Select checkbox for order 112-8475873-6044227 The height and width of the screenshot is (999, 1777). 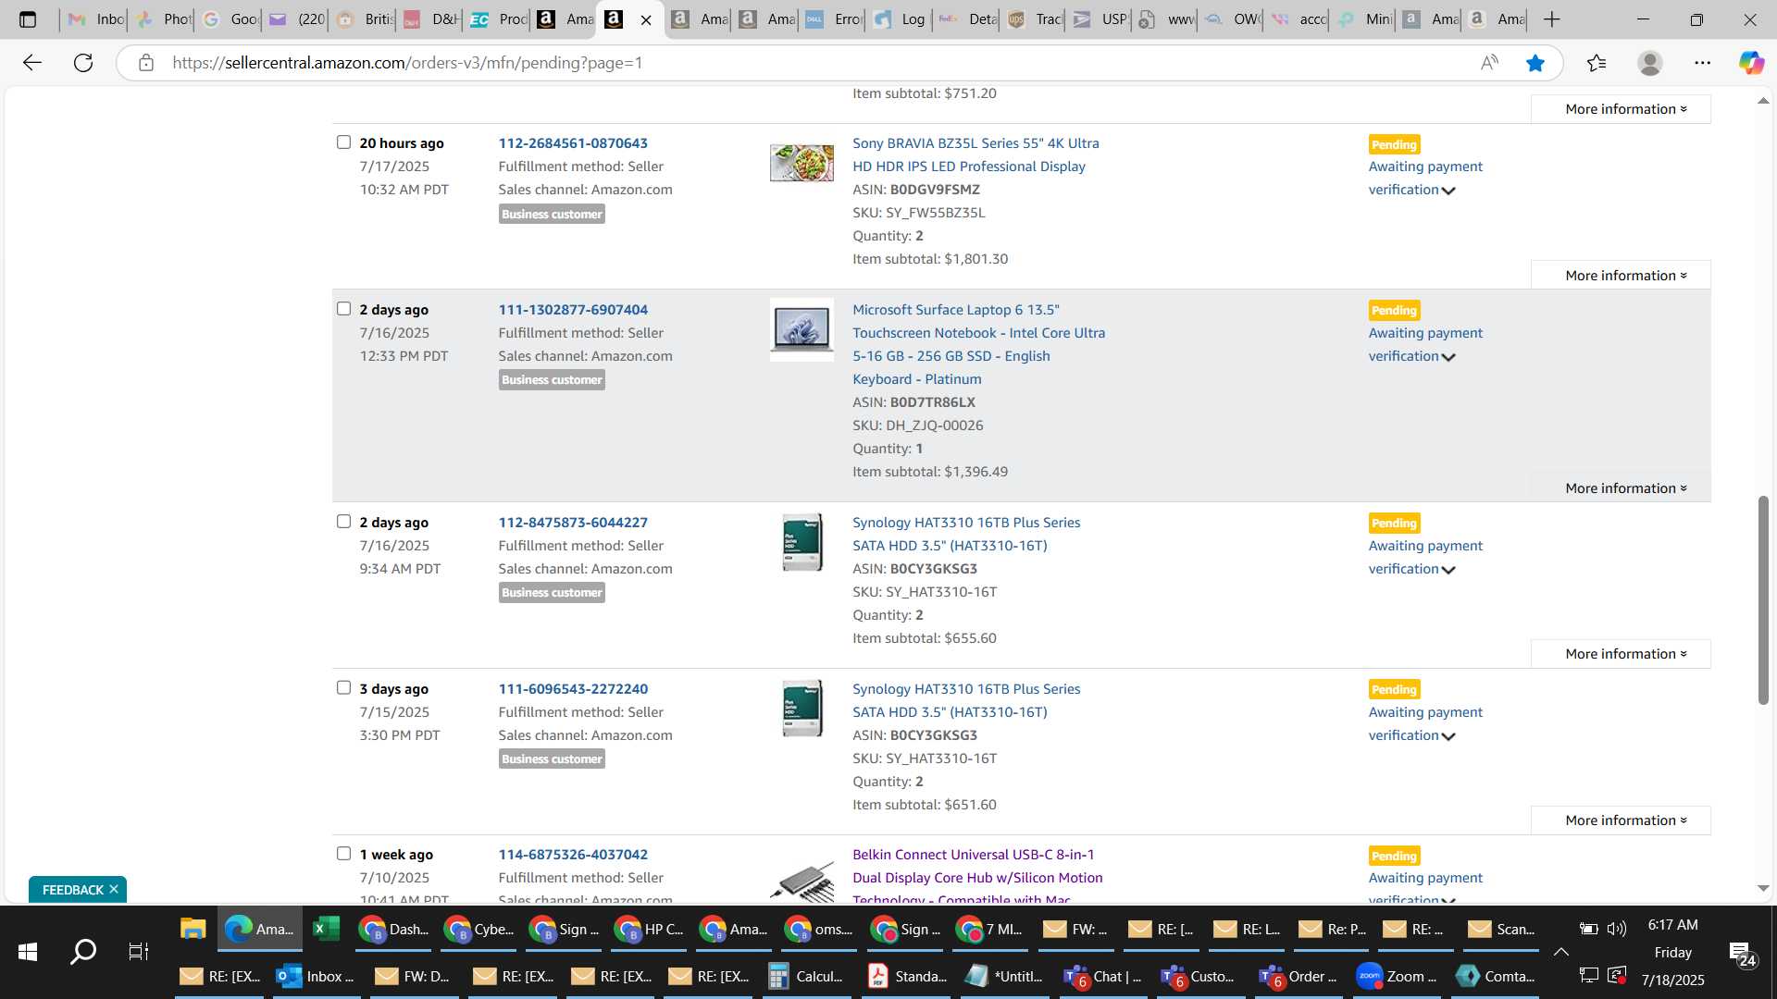point(343,521)
